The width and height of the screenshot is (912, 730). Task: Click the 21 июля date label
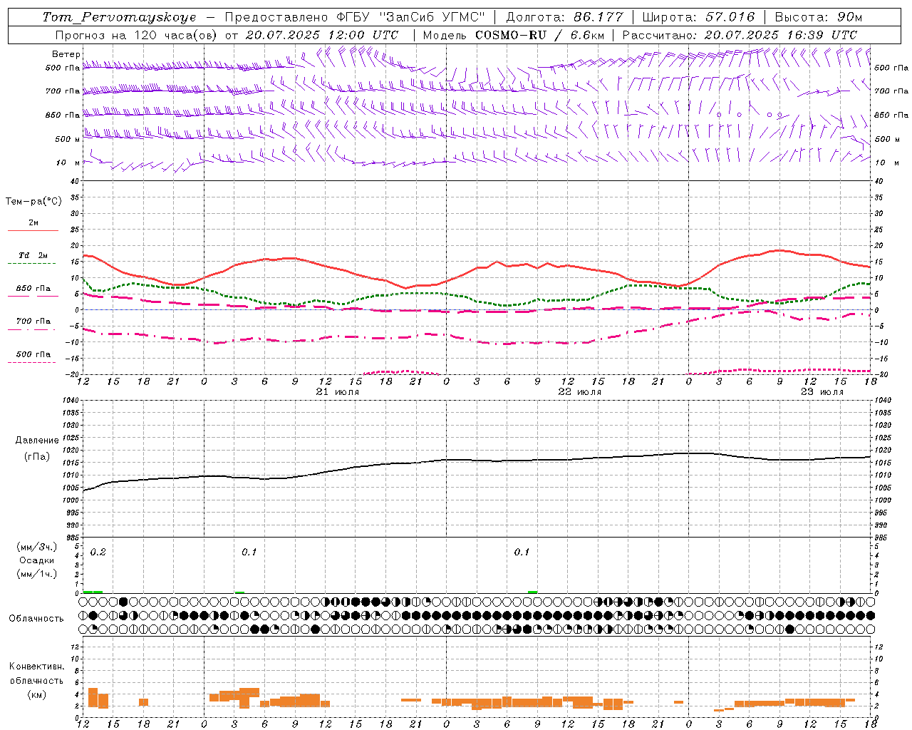click(x=338, y=392)
